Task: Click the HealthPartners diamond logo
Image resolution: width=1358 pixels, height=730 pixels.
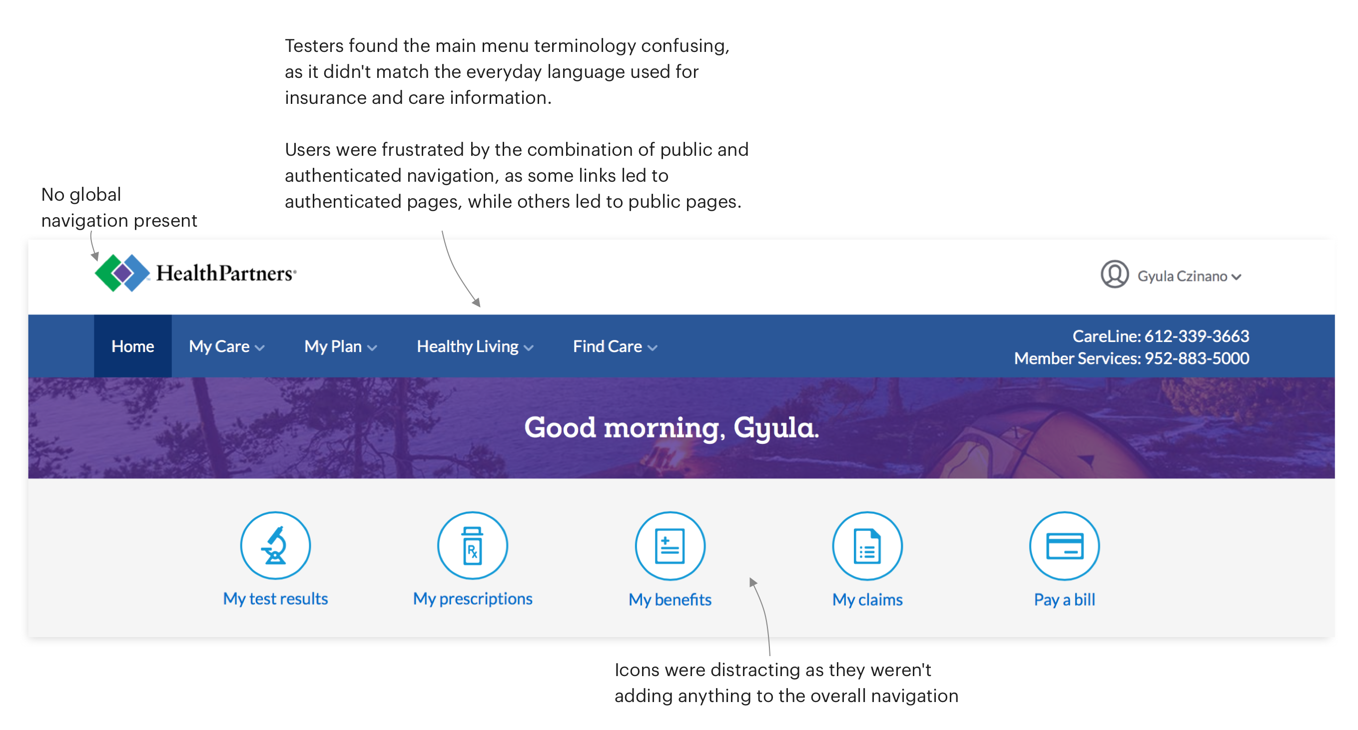Action: click(x=122, y=273)
